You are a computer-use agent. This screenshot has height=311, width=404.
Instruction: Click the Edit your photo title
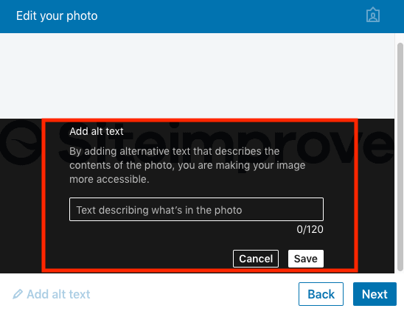click(x=57, y=15)
